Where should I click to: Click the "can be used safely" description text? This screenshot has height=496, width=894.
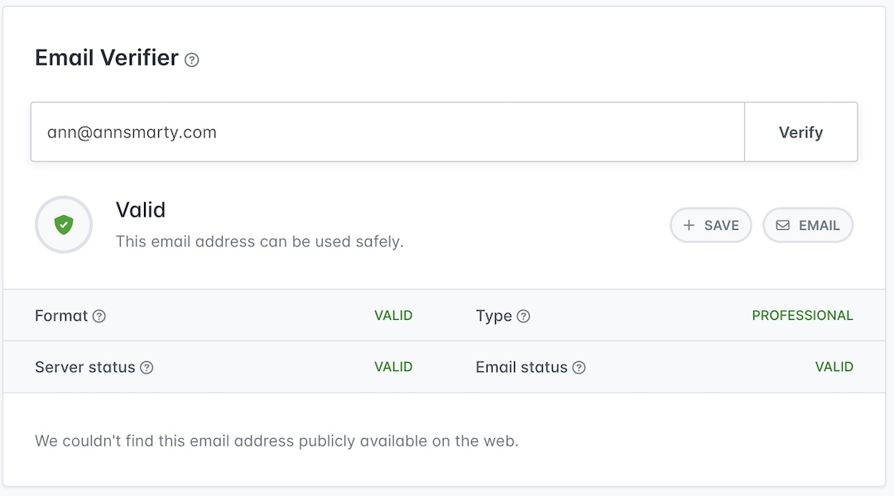pos(259,242)
